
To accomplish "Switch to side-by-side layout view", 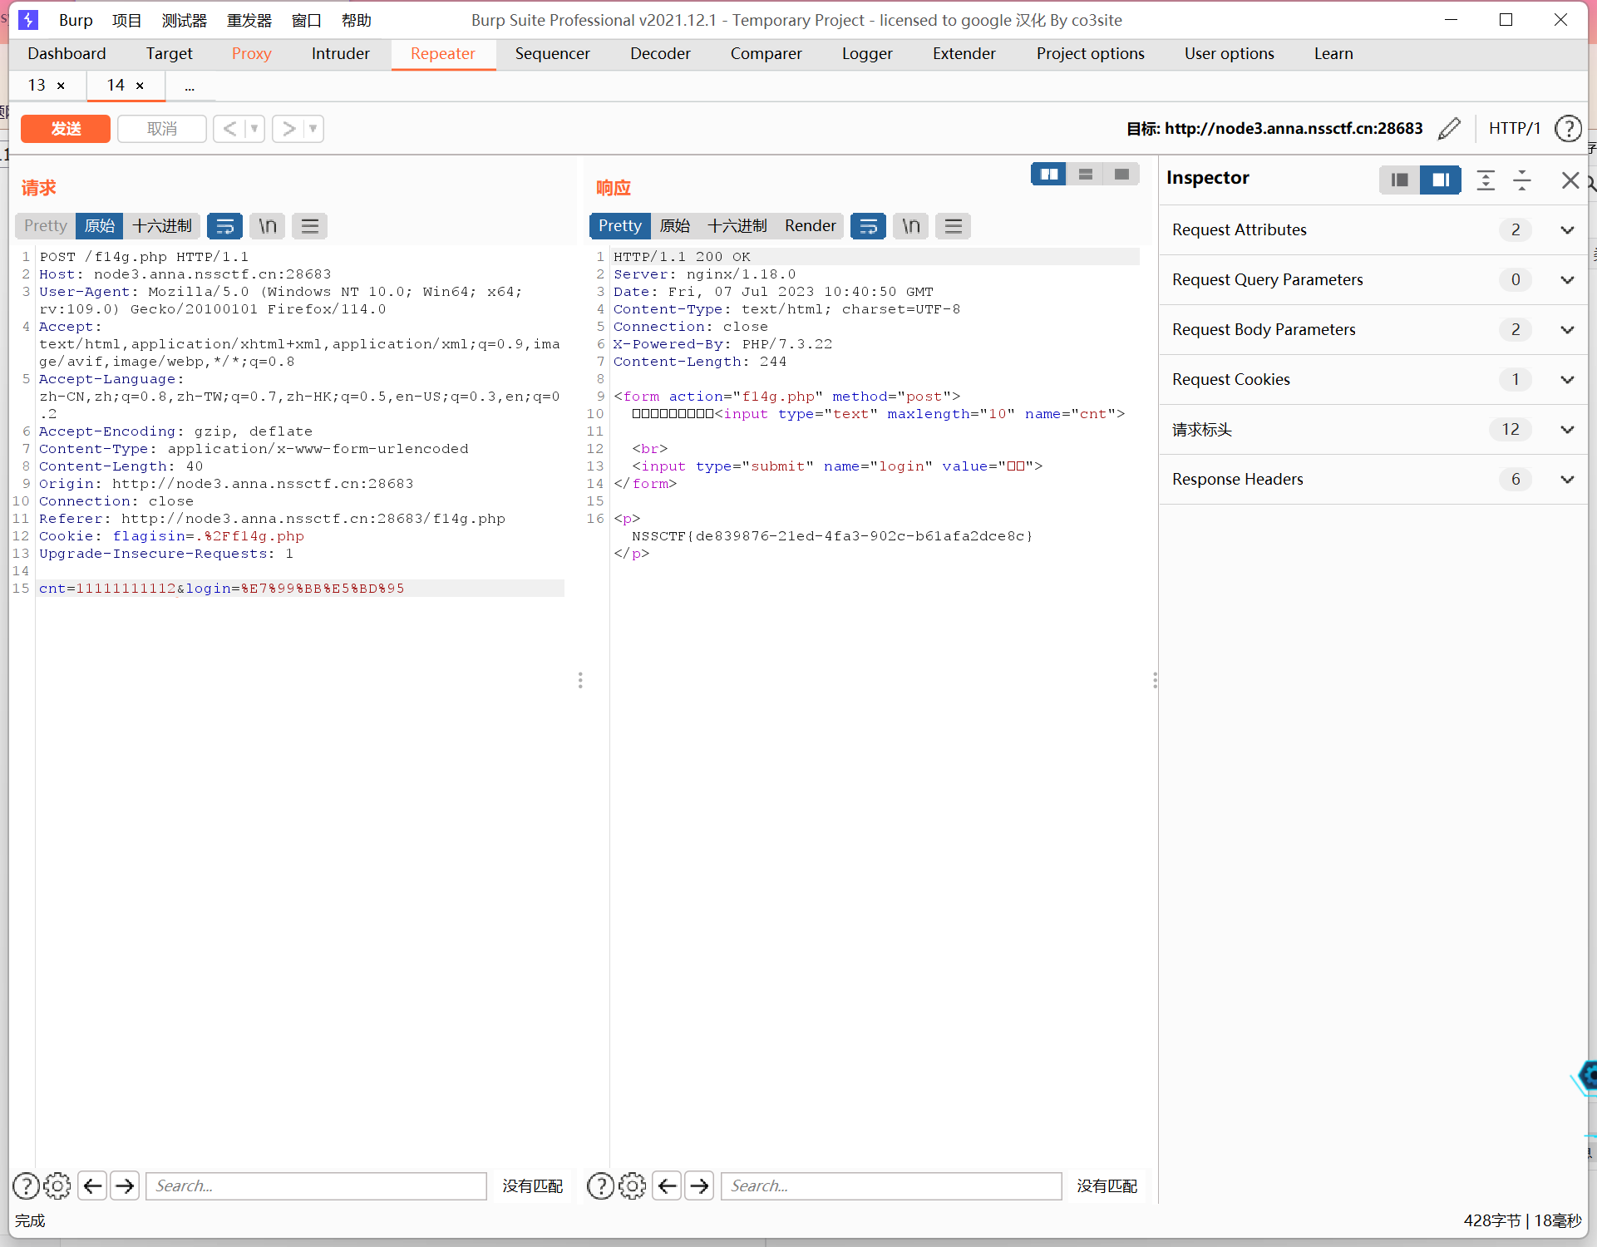I will 1049,174.
